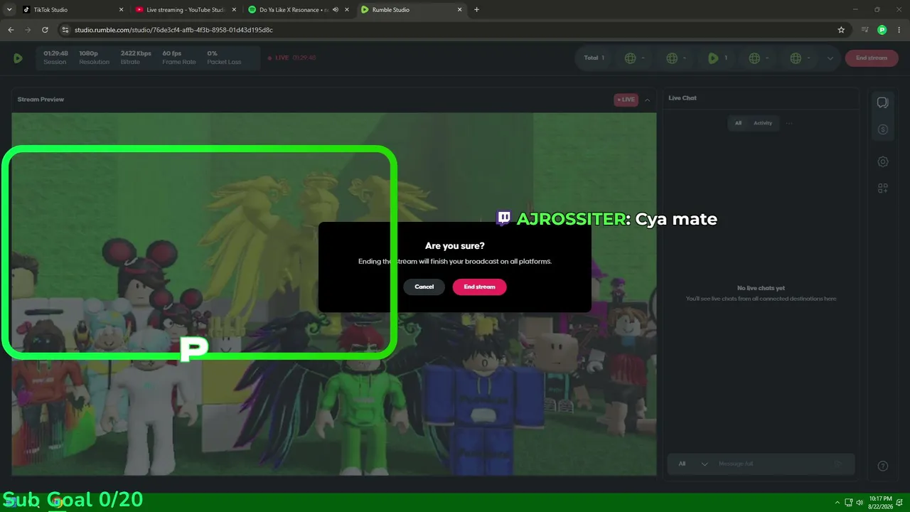Open a new browser tab
The width and height of the screenshot is (910, 512).
476,10
